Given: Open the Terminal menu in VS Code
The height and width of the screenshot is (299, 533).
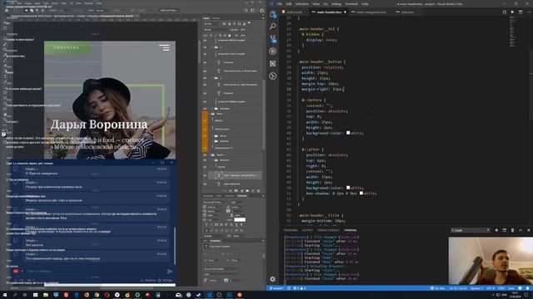Looking at the screenshot, I should click(351, 3).
